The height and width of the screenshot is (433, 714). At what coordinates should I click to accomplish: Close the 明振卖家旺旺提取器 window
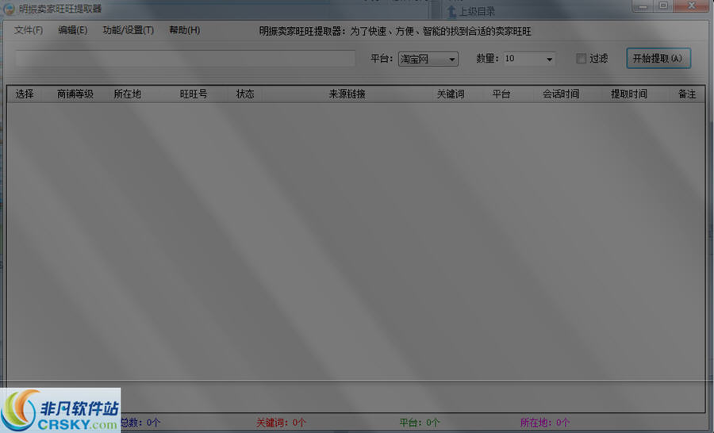coord(691,6)
